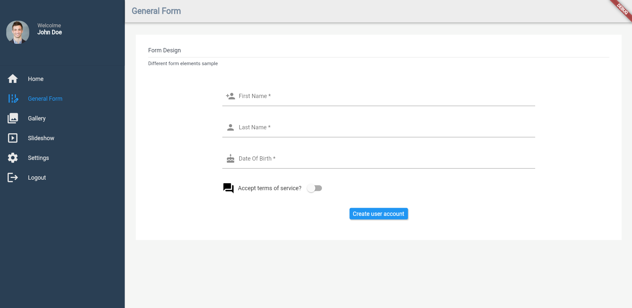The height and width of the screenshot is (308, 632).
Task: Open Gallery via its picture icon
Action: click(13, 118)
